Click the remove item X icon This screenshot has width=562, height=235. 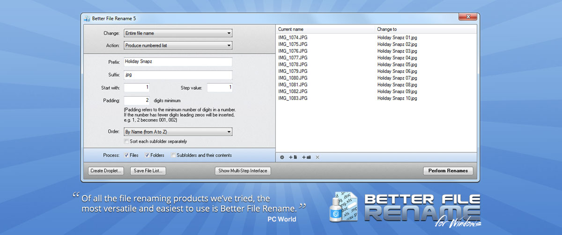click(x=318, y=157)
